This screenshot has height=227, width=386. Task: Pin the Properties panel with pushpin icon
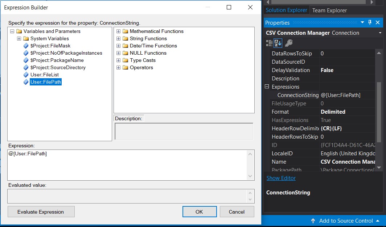coord(370,22)
